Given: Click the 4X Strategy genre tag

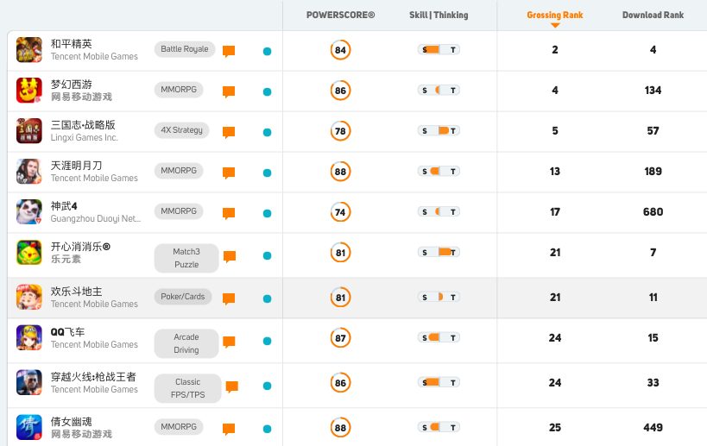Looking at the screenshot, I should tap(181, 130).
